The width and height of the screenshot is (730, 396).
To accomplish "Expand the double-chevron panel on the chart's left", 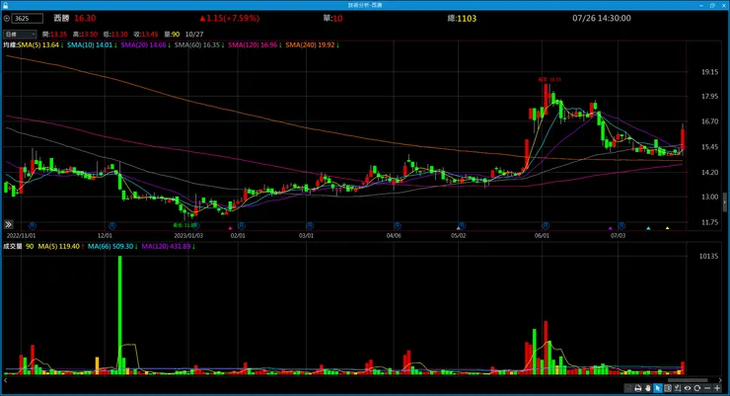I will pos(8,224).
